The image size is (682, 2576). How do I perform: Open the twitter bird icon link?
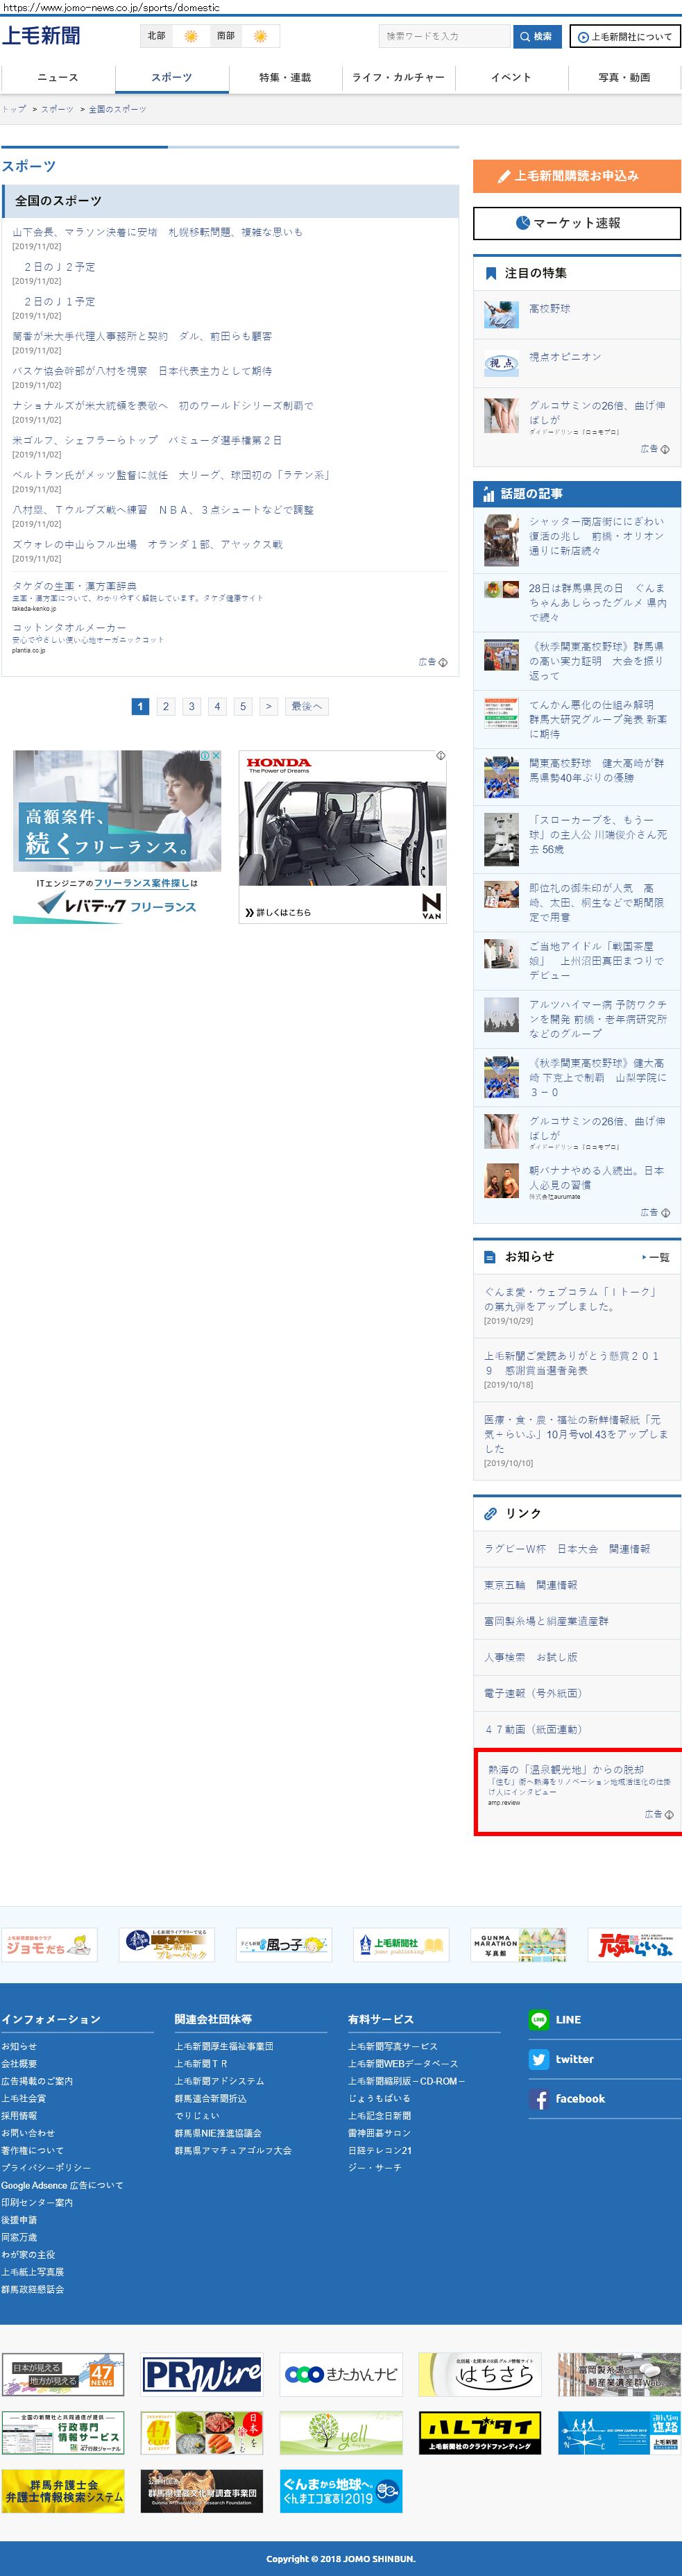[x=539, y=2059]
